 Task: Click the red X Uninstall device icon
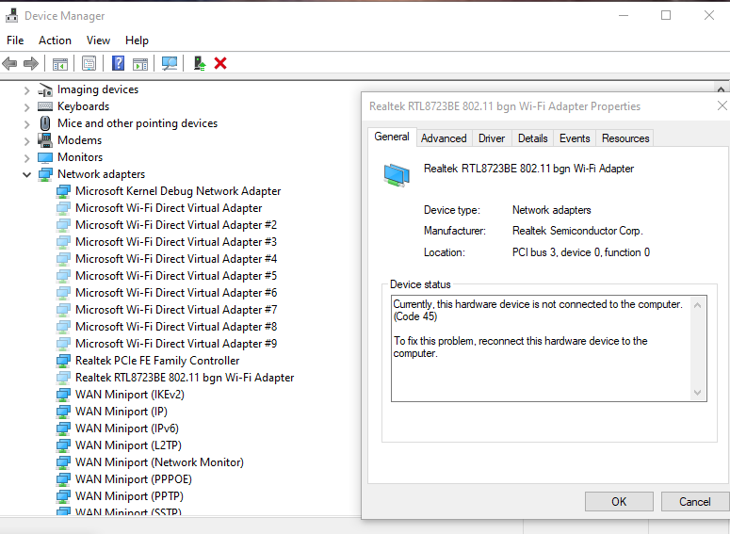(220, 63)
